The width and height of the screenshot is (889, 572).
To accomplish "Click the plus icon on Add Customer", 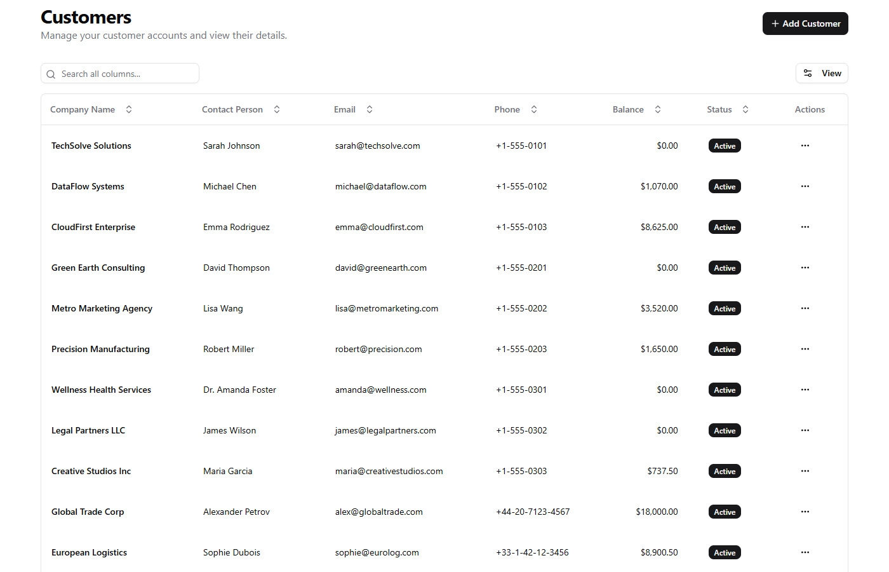I will coord(775,24).
